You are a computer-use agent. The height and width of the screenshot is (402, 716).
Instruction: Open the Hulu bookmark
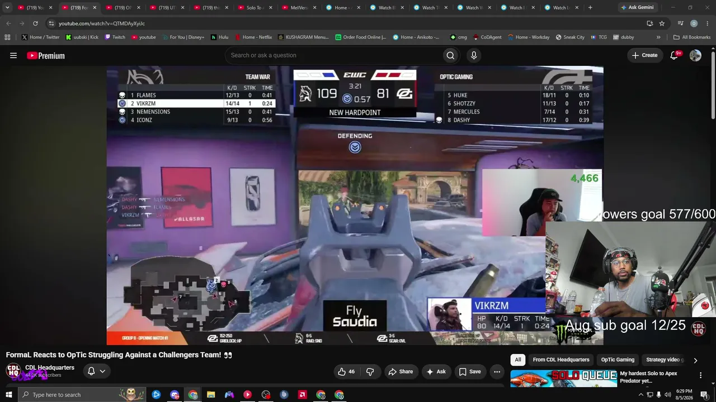(219, 37)
